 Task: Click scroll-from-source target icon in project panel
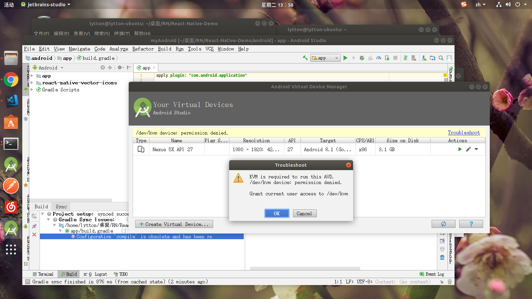point(103,67)
